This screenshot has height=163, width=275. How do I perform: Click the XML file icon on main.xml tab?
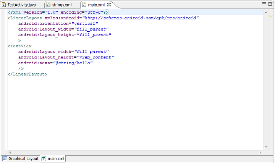(x=84, y=5)
